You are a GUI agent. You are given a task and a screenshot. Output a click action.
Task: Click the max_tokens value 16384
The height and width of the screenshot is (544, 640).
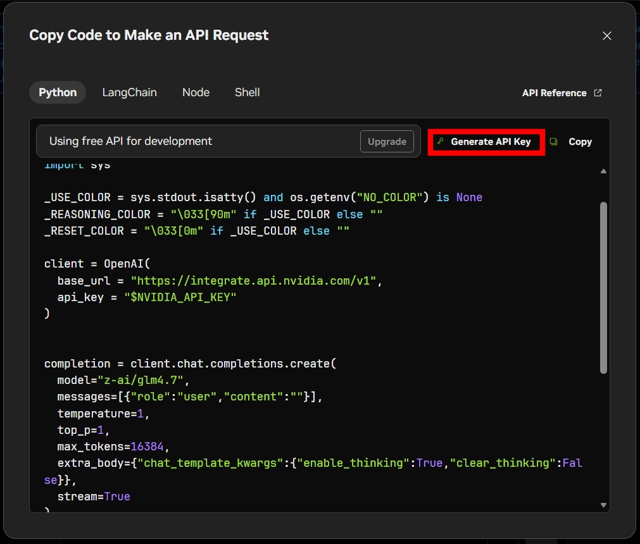[x=147, y=447]
